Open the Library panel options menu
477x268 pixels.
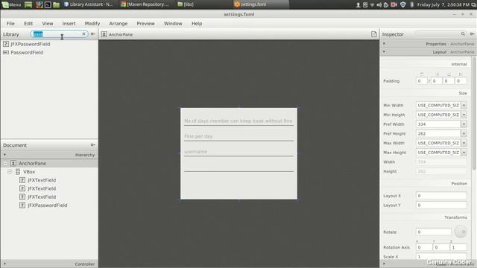(x=93, y=34)
